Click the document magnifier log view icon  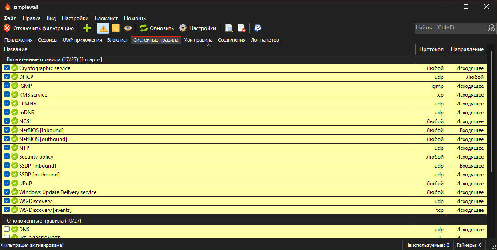click(x=229, y=28)
